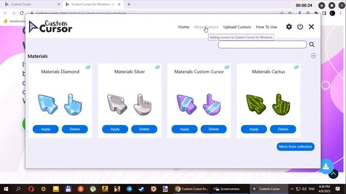The height and width of the screenshot is (194, 346).
Task: Click the blue download floating button
Action: [325, 167]
